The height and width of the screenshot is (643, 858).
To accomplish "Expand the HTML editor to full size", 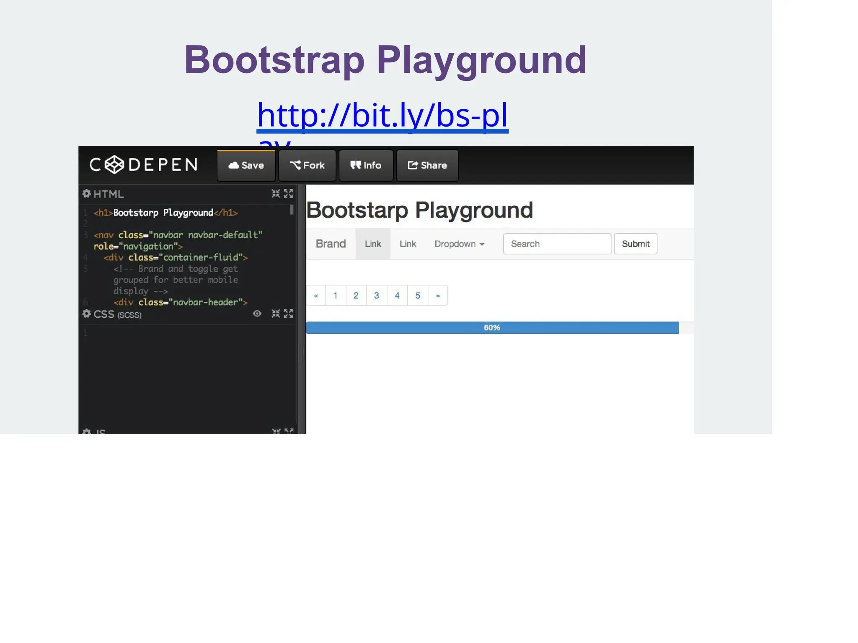I will pos(288,193).
